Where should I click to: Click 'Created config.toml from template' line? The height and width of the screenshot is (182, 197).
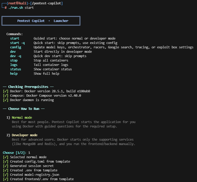40,161
